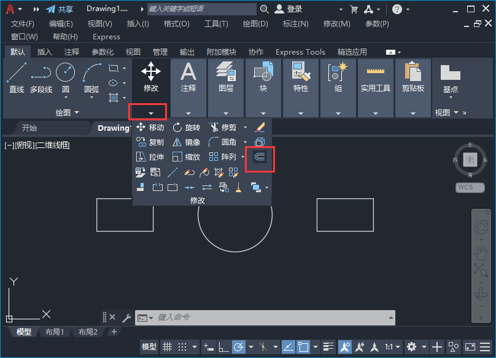Image resolution: width=496 pixels, height=358 pixels.
Task: Click the Edit Spline icon
Action: point(204,172)
